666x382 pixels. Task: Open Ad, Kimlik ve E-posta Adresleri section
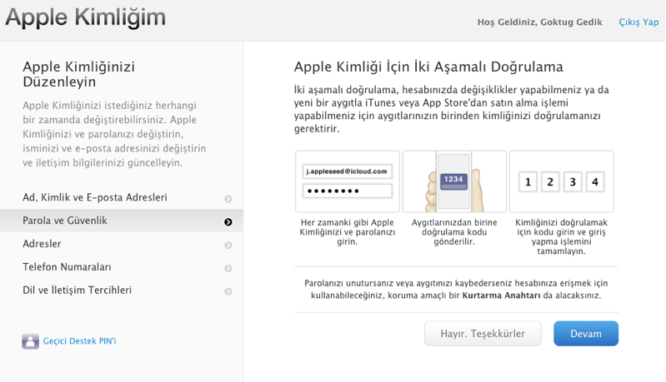[95, 198]
